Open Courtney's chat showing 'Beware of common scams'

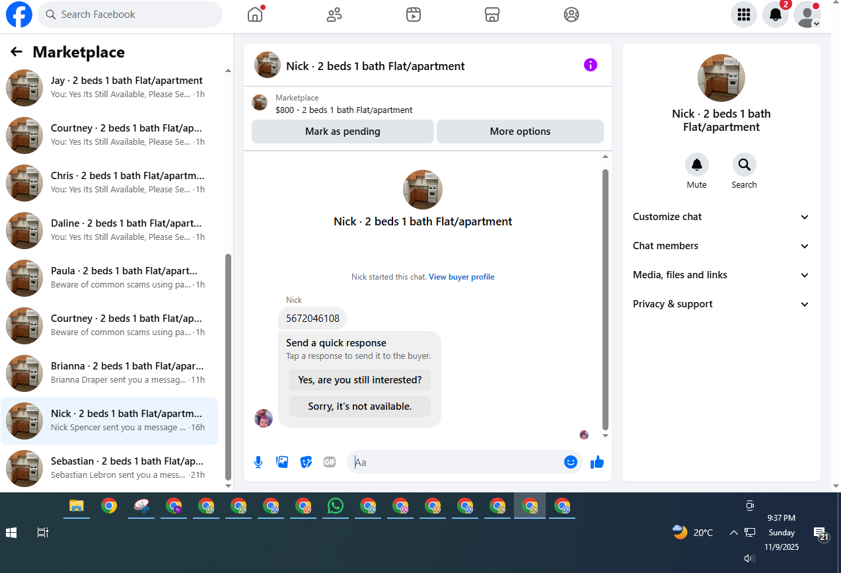click(x=110, y=325)
